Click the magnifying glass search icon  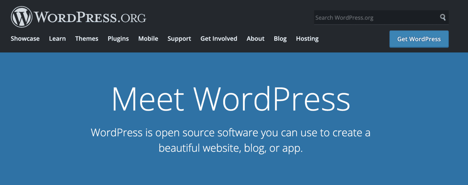[x=443, y=18]
